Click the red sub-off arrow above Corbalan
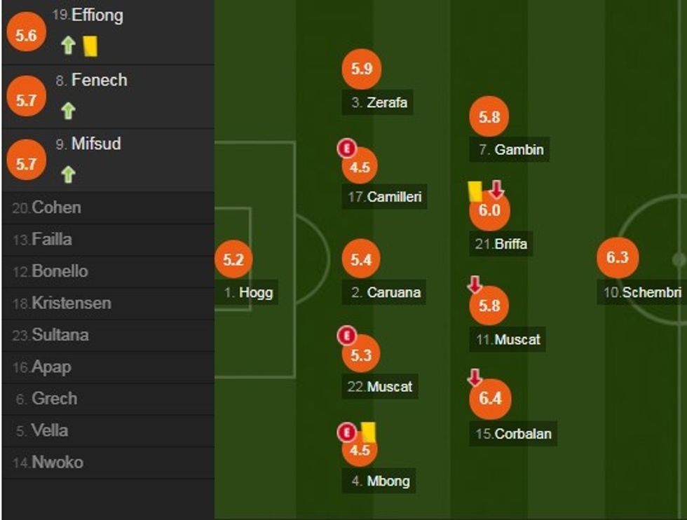Screen dimensions: 687x520 tap(475, 378)
